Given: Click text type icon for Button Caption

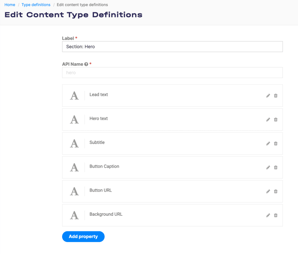Looking at the screenshot, I should pyautogui.click(x=74, y=167).
